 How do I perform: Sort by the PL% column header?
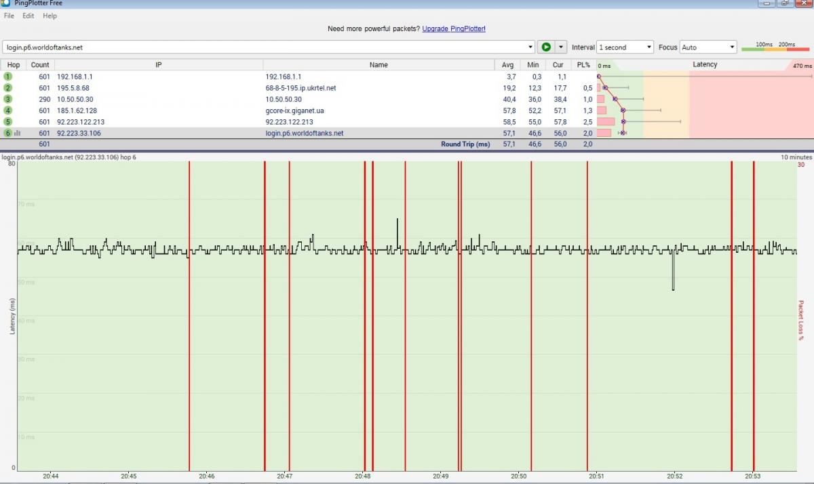pyautogui.click(x=583, y=65)
